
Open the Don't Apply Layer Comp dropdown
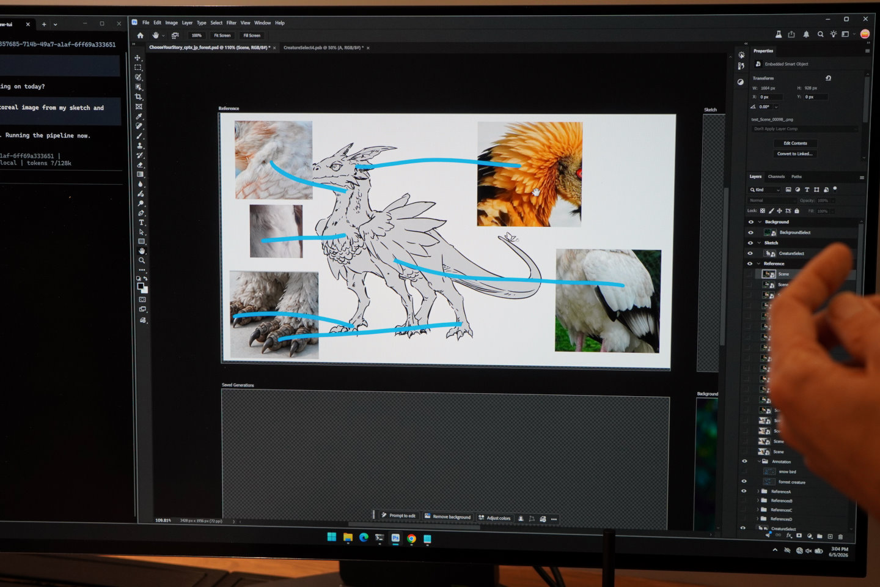(805, 129)
